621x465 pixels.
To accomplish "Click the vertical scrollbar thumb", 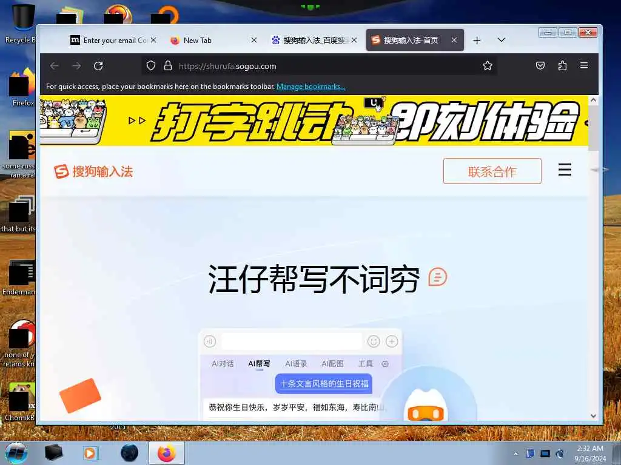I will pyautogui.click(x=593, y=128).
